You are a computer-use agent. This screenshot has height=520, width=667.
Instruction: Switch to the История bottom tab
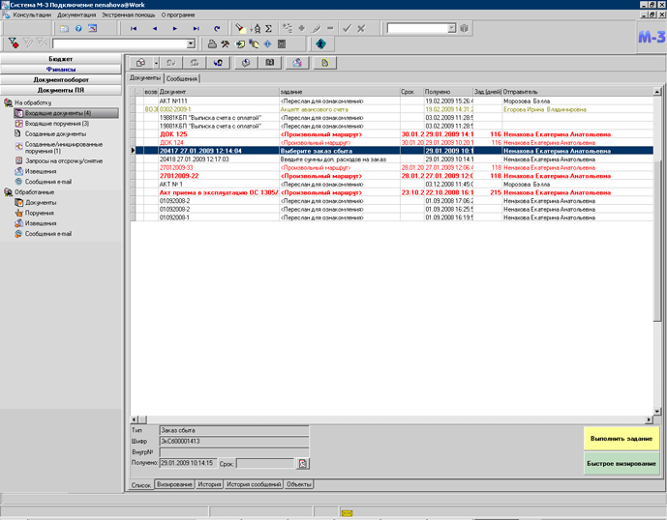click(x=210, y=484)
